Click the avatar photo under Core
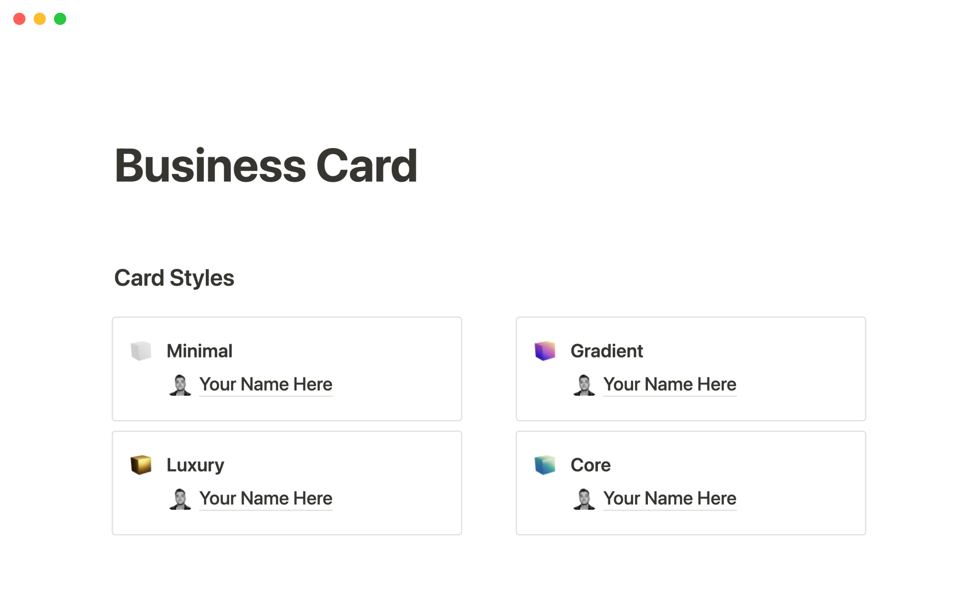Image resolution: width=978 pixels, height=611 pixels. coord(584,499)
